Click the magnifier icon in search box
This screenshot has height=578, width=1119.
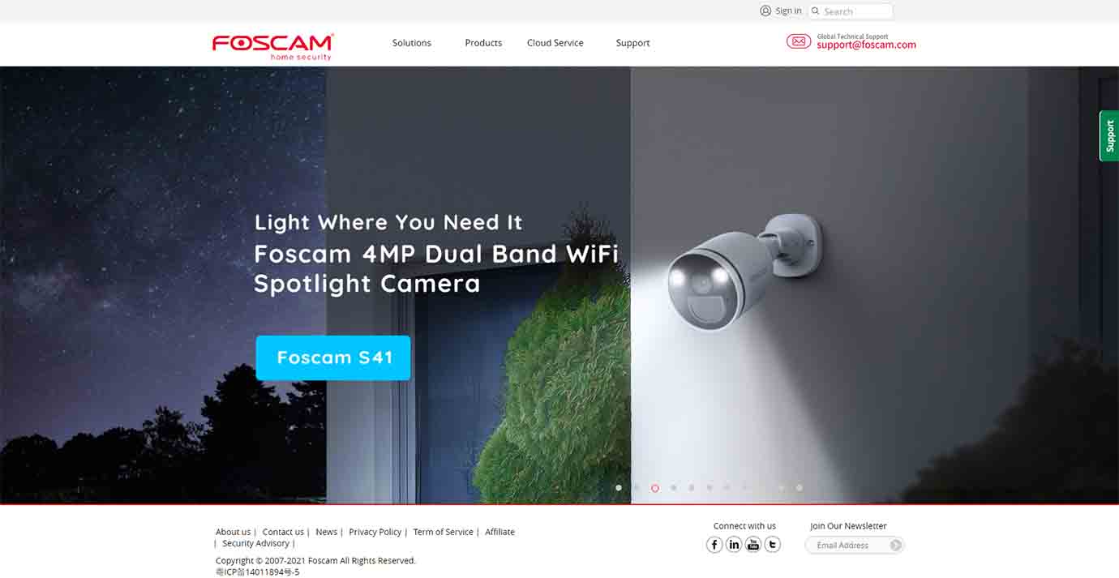(816, 11)
